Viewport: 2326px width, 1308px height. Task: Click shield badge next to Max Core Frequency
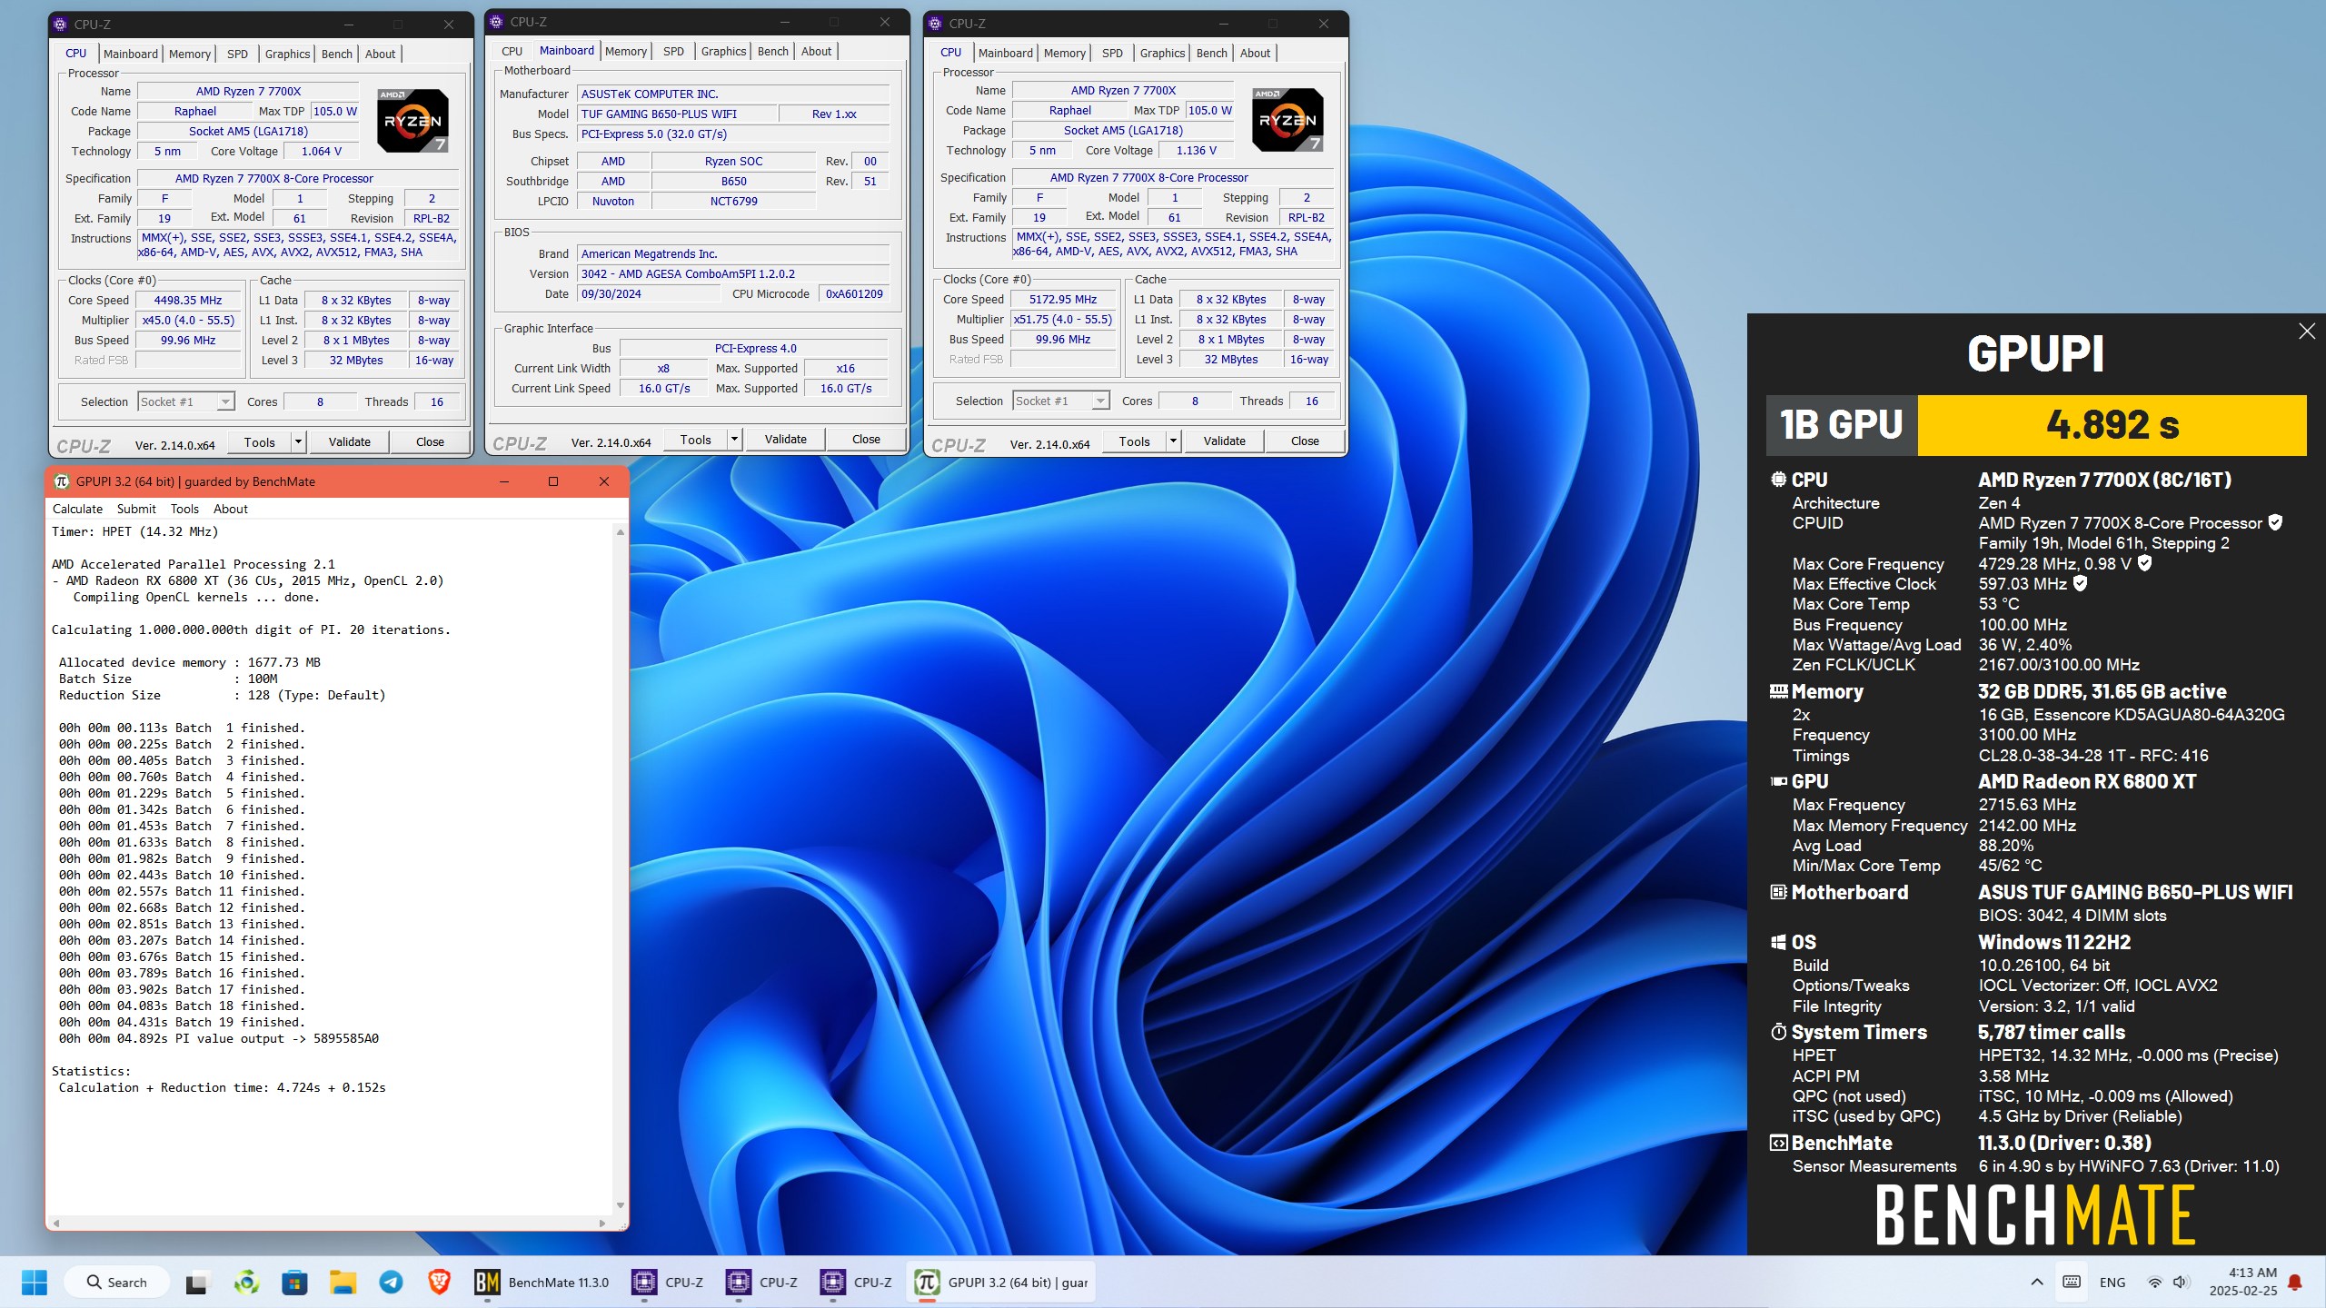click(x=2144, y=563)
